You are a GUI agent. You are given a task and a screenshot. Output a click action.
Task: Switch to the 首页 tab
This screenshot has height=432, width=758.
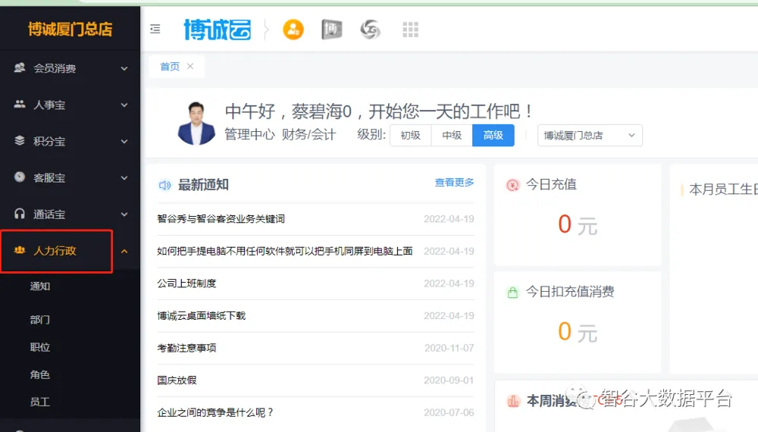pyautogui.click(x=170, y=67)
